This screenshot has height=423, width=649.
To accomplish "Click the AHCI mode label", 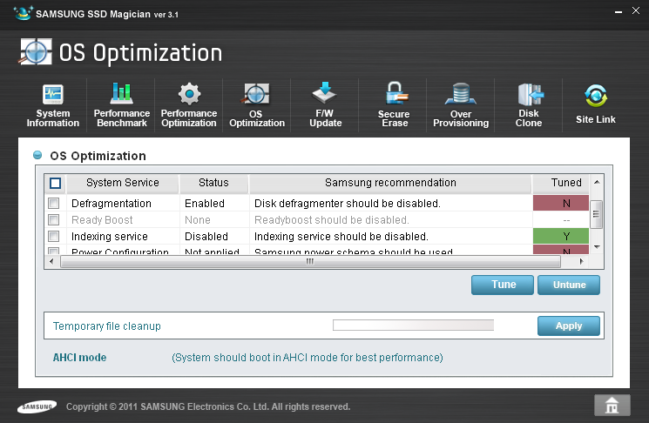I will 79,357.
